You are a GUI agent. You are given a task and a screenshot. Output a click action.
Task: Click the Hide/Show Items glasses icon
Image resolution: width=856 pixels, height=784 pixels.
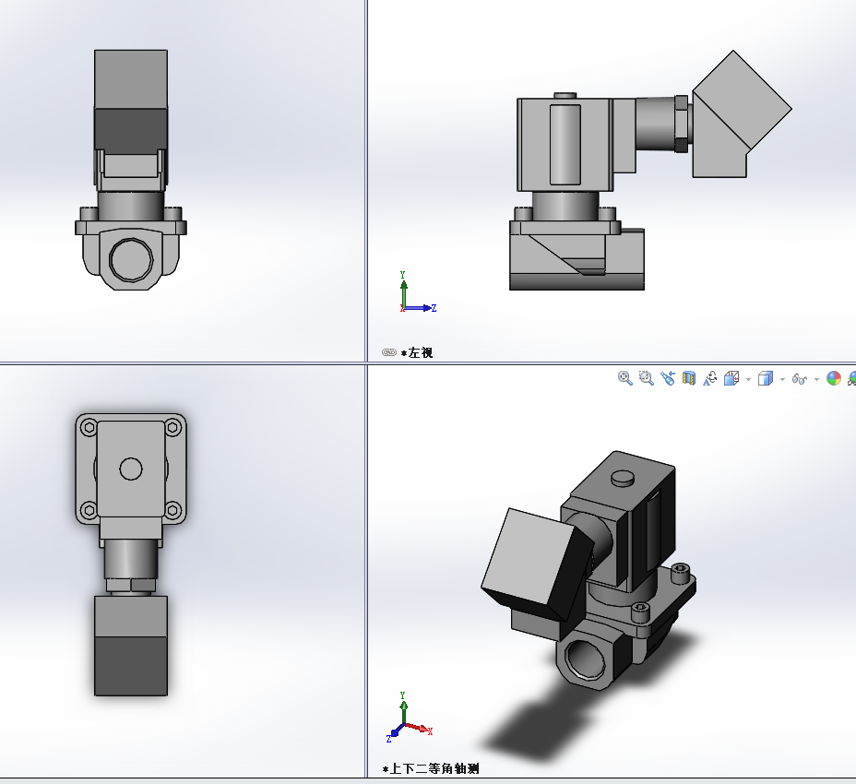click(799, 379)
